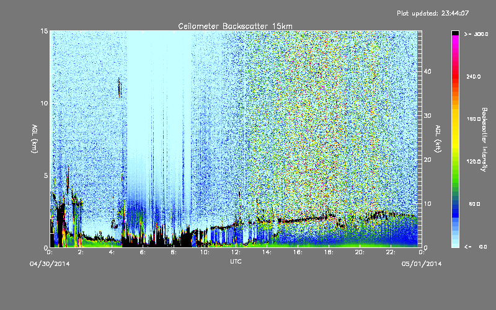Image resolution: width=496 pixels, height=310 pixels.
Task: Click the black top segment of the colorbar
Action: [455, 33]
